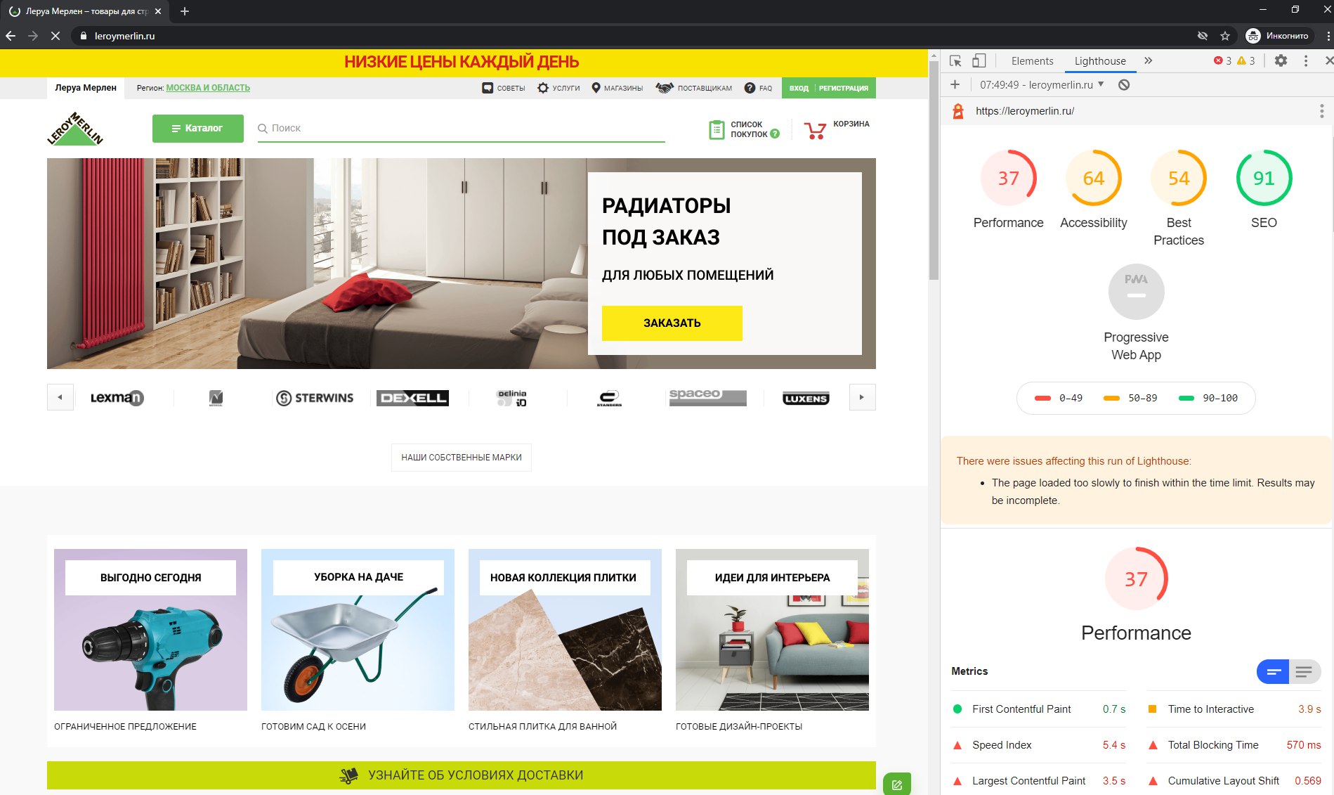The height and width of the screenshot is (795, 1334).
Task: Click the Lighthouse logo icon
Action: coord(957,111)
